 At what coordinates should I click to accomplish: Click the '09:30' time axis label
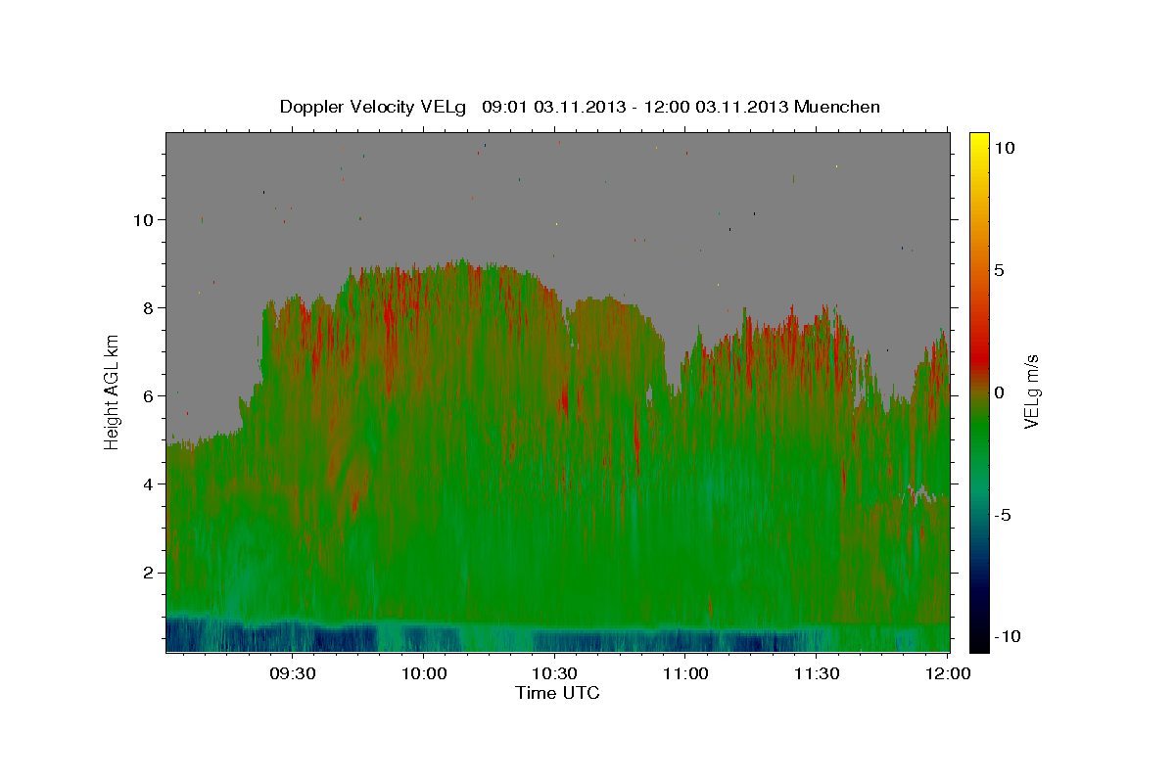click(x=293, y=674)
